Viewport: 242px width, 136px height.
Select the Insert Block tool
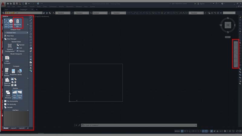31,48
